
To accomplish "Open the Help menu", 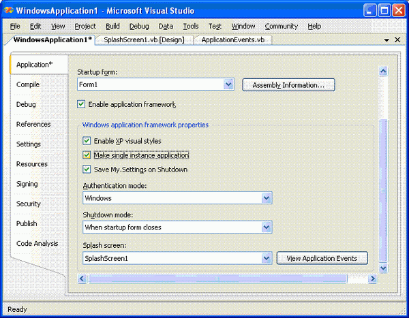I will [x=314, y=27].
